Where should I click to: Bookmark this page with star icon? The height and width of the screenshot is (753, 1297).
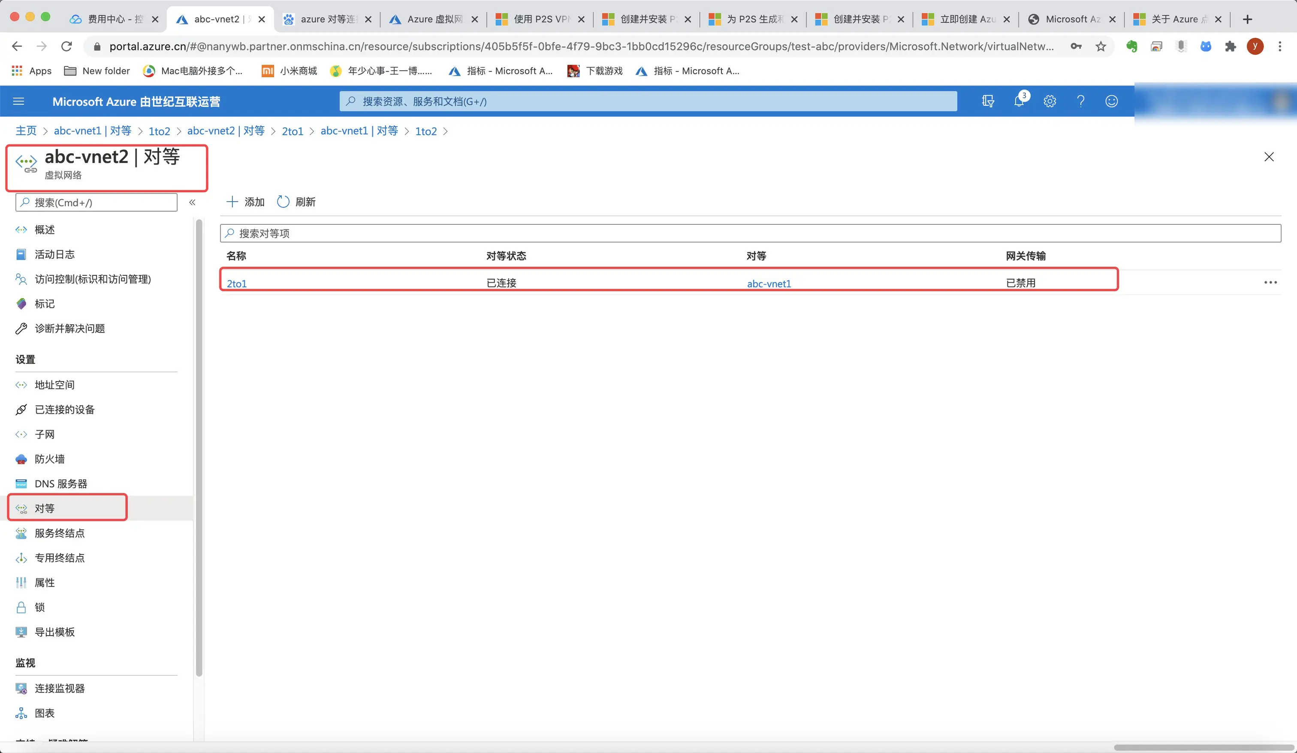(1101, 46)
